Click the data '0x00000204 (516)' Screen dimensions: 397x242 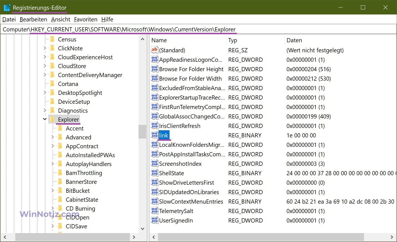[x=309, y=69]
